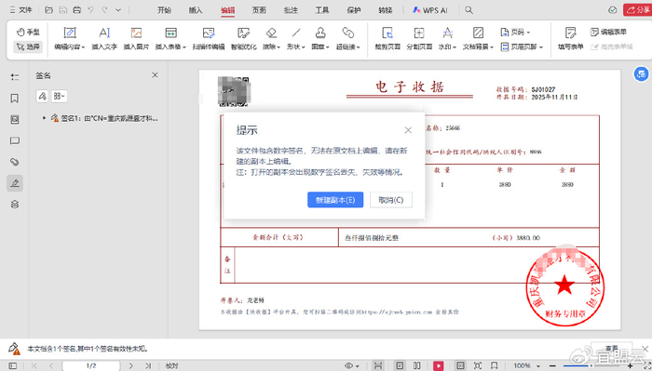
Task: Go to next page arrow
Action: 130,365
